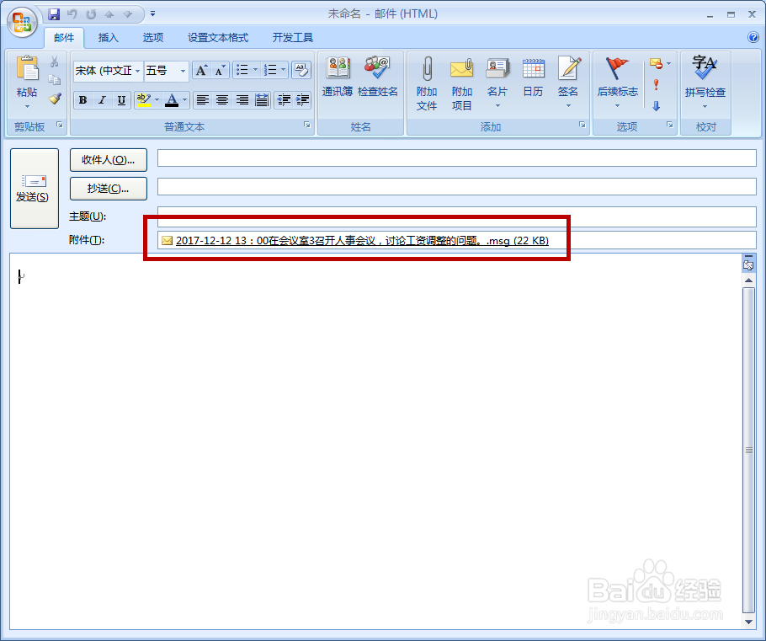Run 拼写检查 spelling check

(x=705, y=83)
